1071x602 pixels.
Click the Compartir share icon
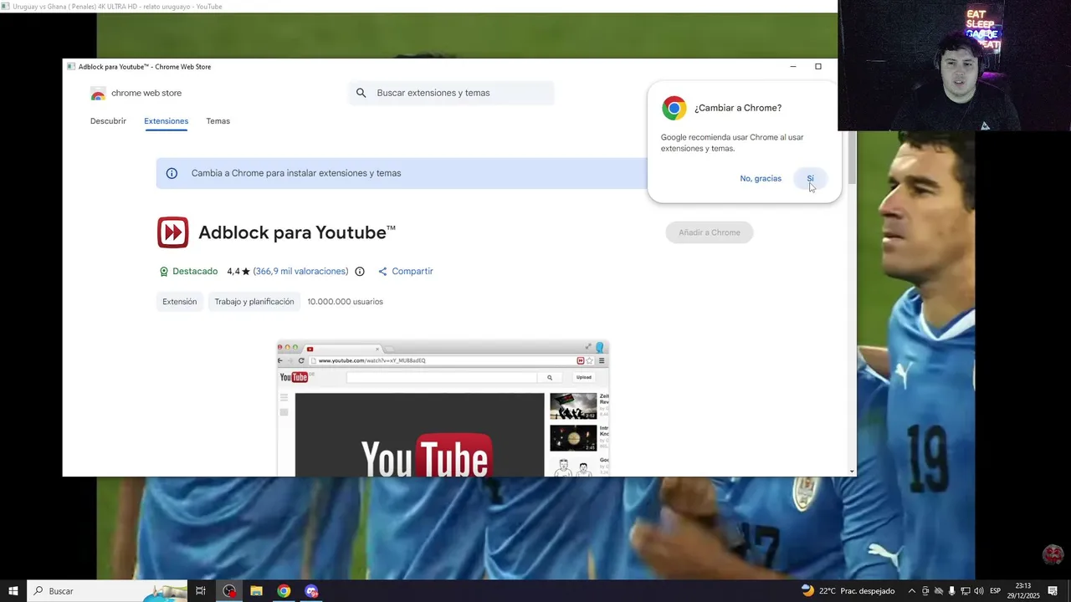pos(382,272)
